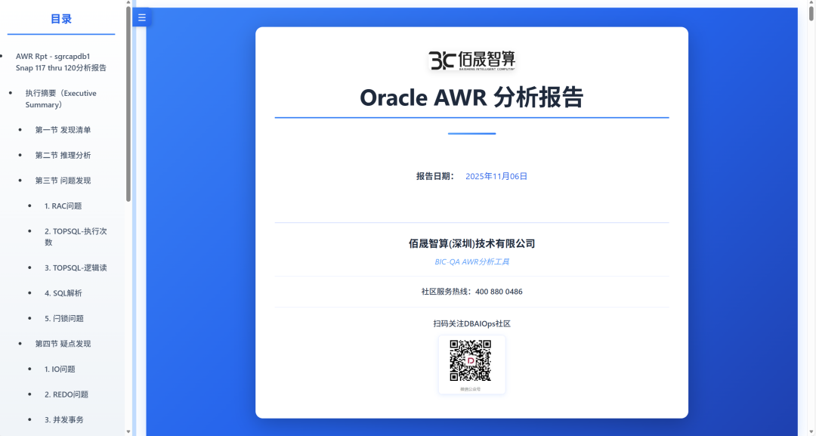Click the 报告日期： label

pos(436,176)
